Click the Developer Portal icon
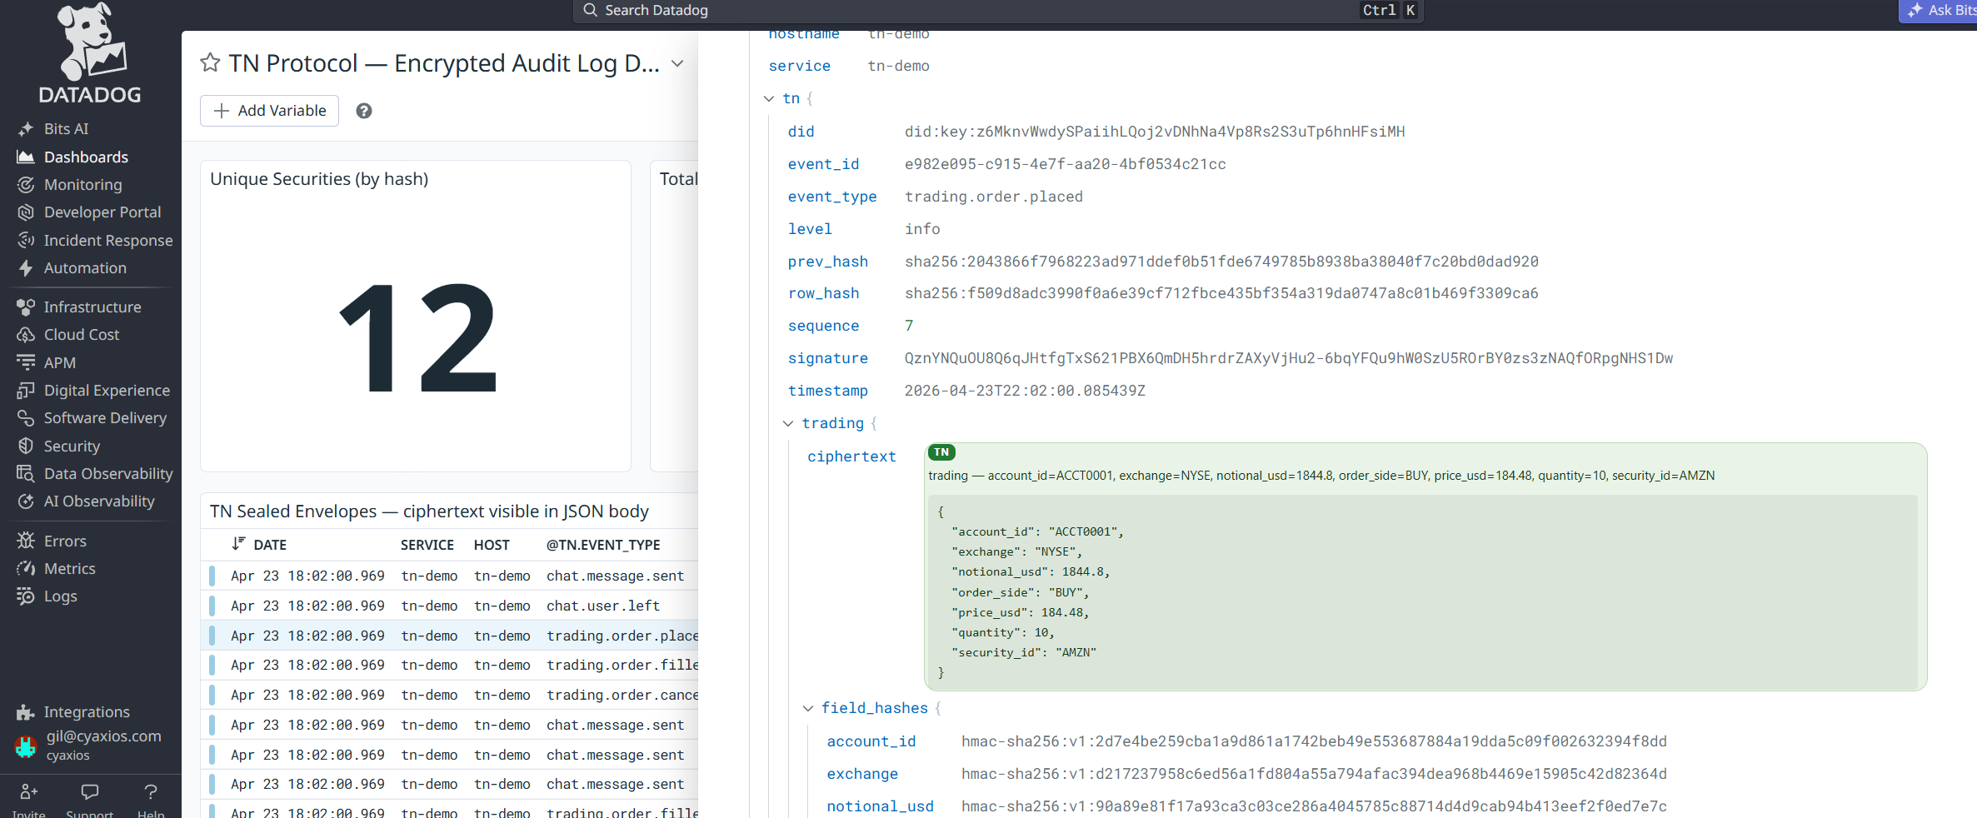Screen dimensions: 1977x818 tap(26, 212)
